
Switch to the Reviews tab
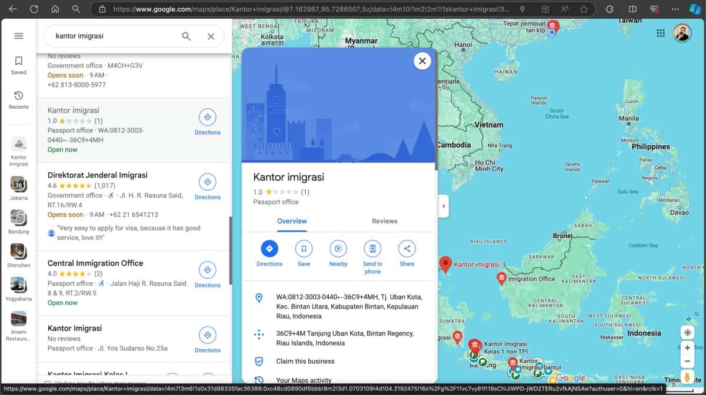coord(384,221)
